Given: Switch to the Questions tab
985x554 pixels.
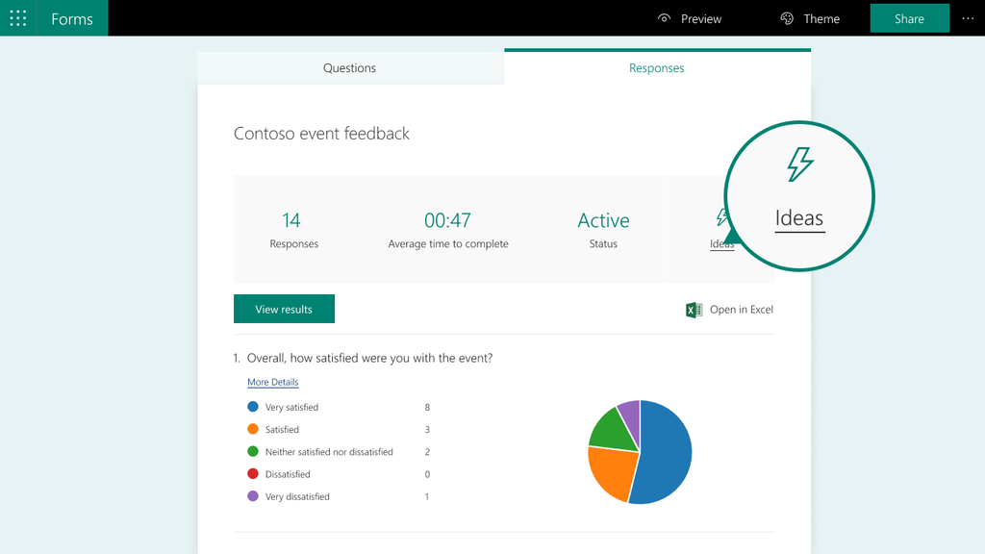Looking at the screenshot, I should [349, 67].
